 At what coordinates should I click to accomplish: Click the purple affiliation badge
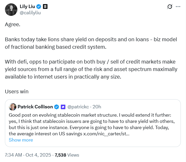[x=63, y=107]
